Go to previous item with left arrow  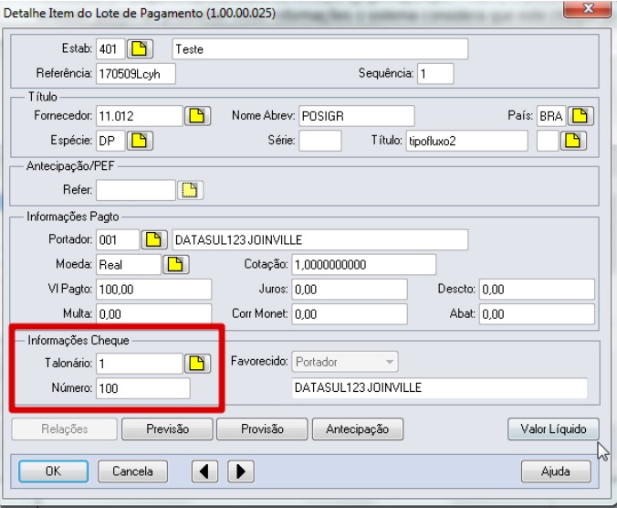click(x=204, y=471)
